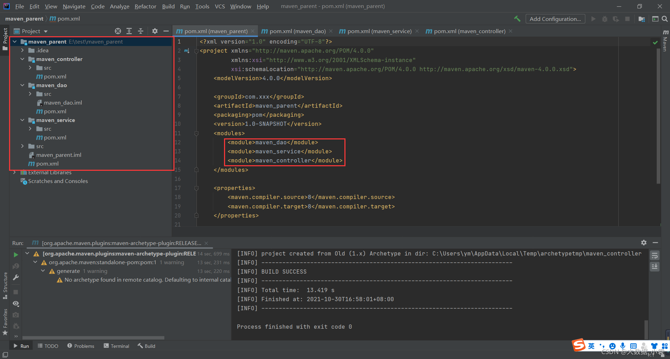Screen dimensions: 670x359
Task: Click Expand All icon in Project panel
Action: tap(129, 31)
